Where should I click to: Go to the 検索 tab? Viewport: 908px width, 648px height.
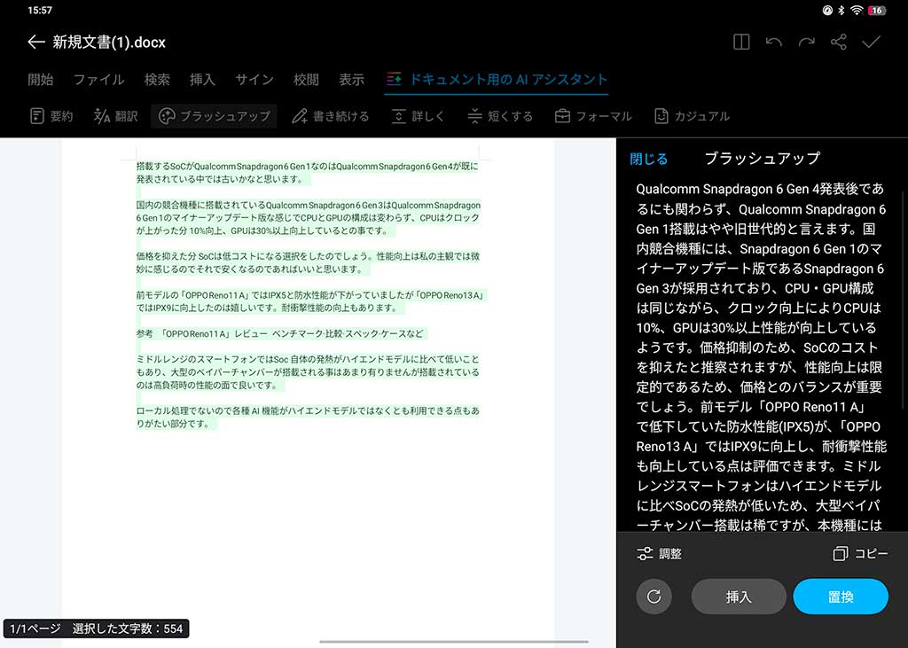(157, 79)
